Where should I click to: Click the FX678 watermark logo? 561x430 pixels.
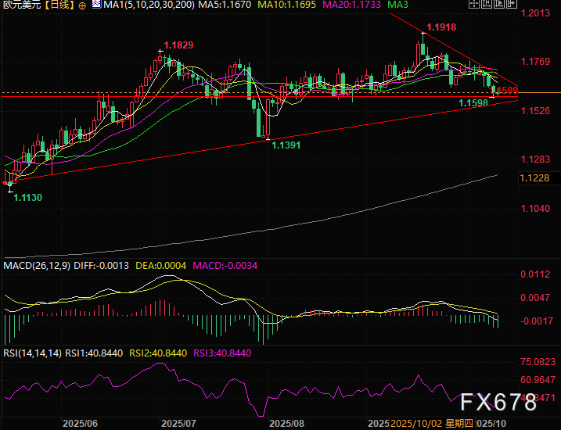[498, 403]
